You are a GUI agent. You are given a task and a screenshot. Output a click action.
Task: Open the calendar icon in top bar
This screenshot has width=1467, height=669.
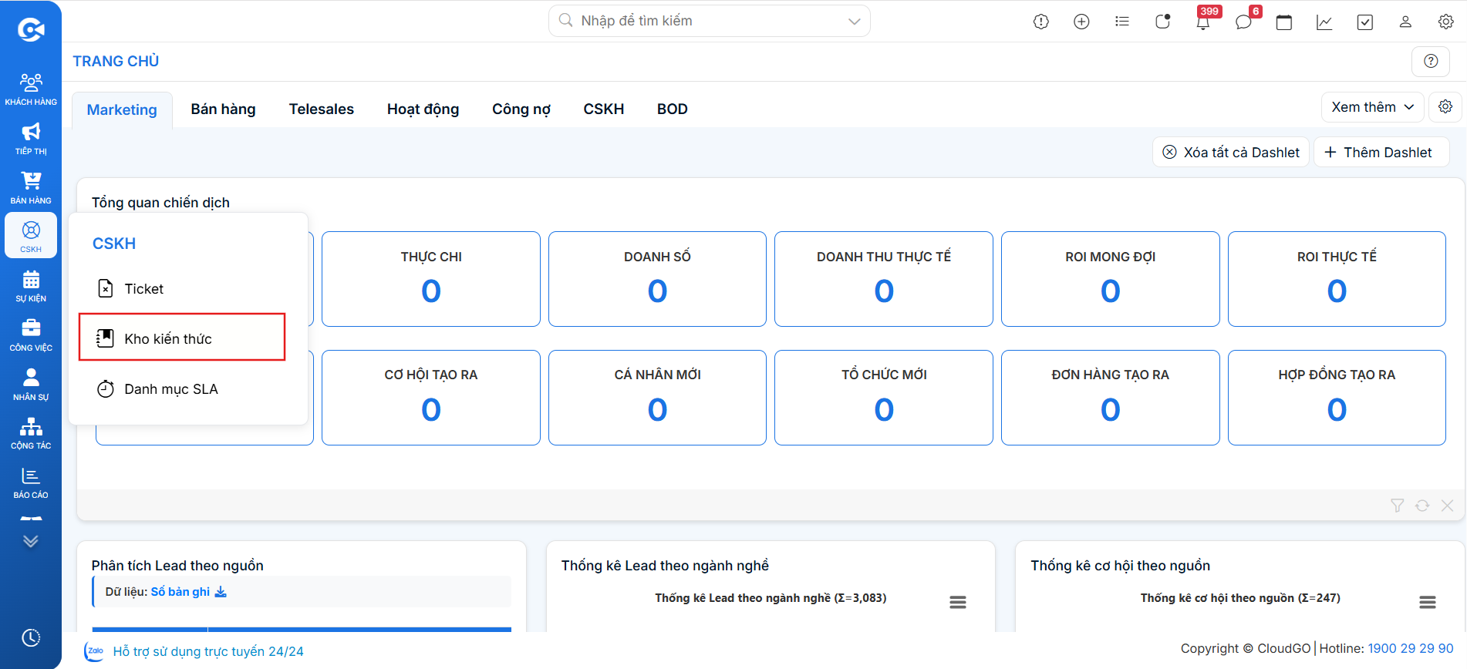click(x=1284, y=22)
